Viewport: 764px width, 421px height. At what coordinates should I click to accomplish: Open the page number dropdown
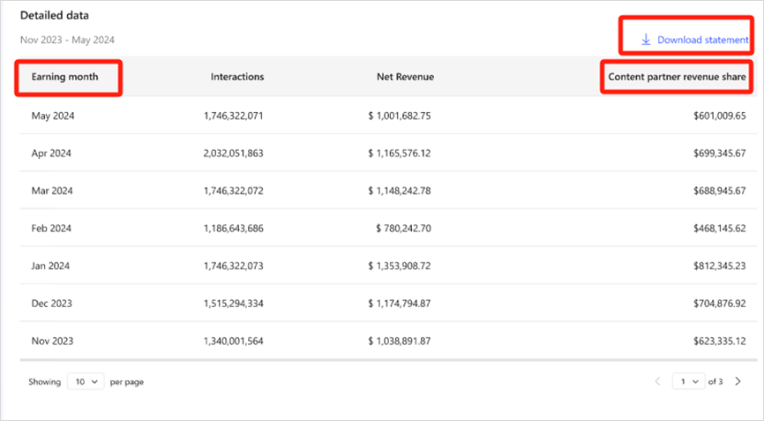(688, 381)
